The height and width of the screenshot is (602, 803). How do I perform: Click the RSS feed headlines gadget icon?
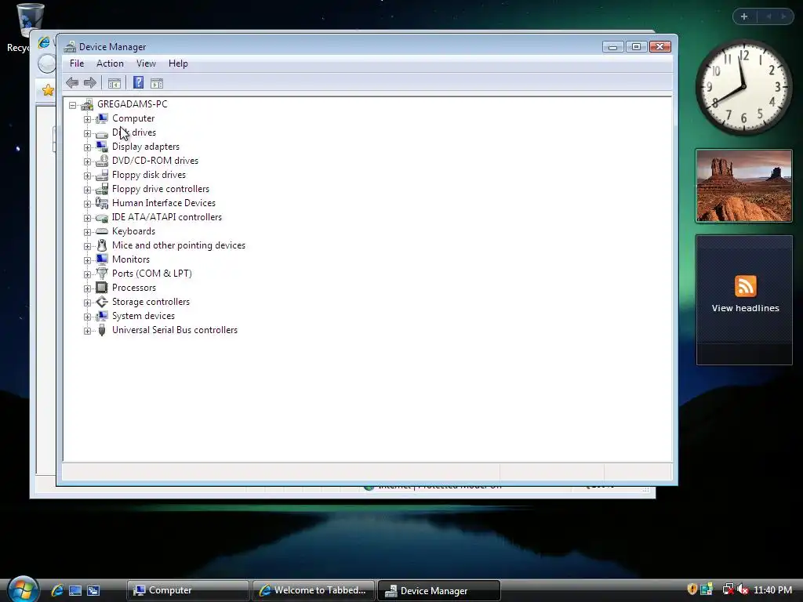[x=745, y=285]
